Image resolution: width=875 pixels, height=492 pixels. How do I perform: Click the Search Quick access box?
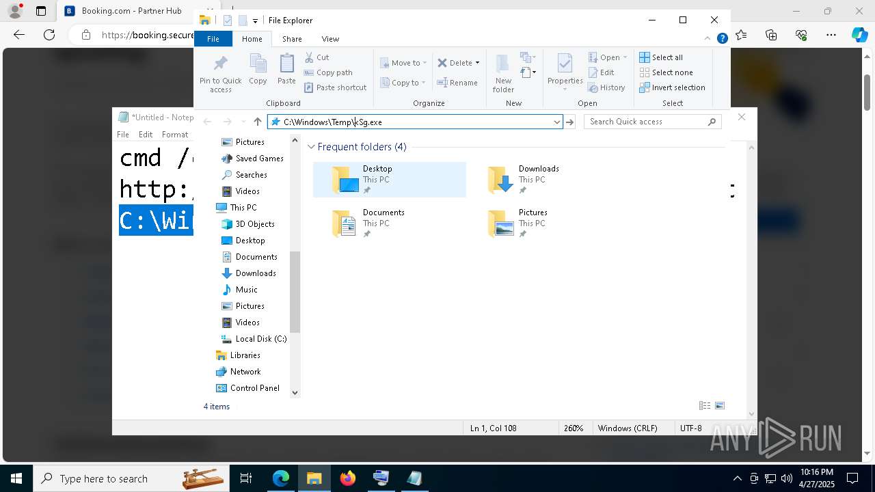(x=653, y=122)
